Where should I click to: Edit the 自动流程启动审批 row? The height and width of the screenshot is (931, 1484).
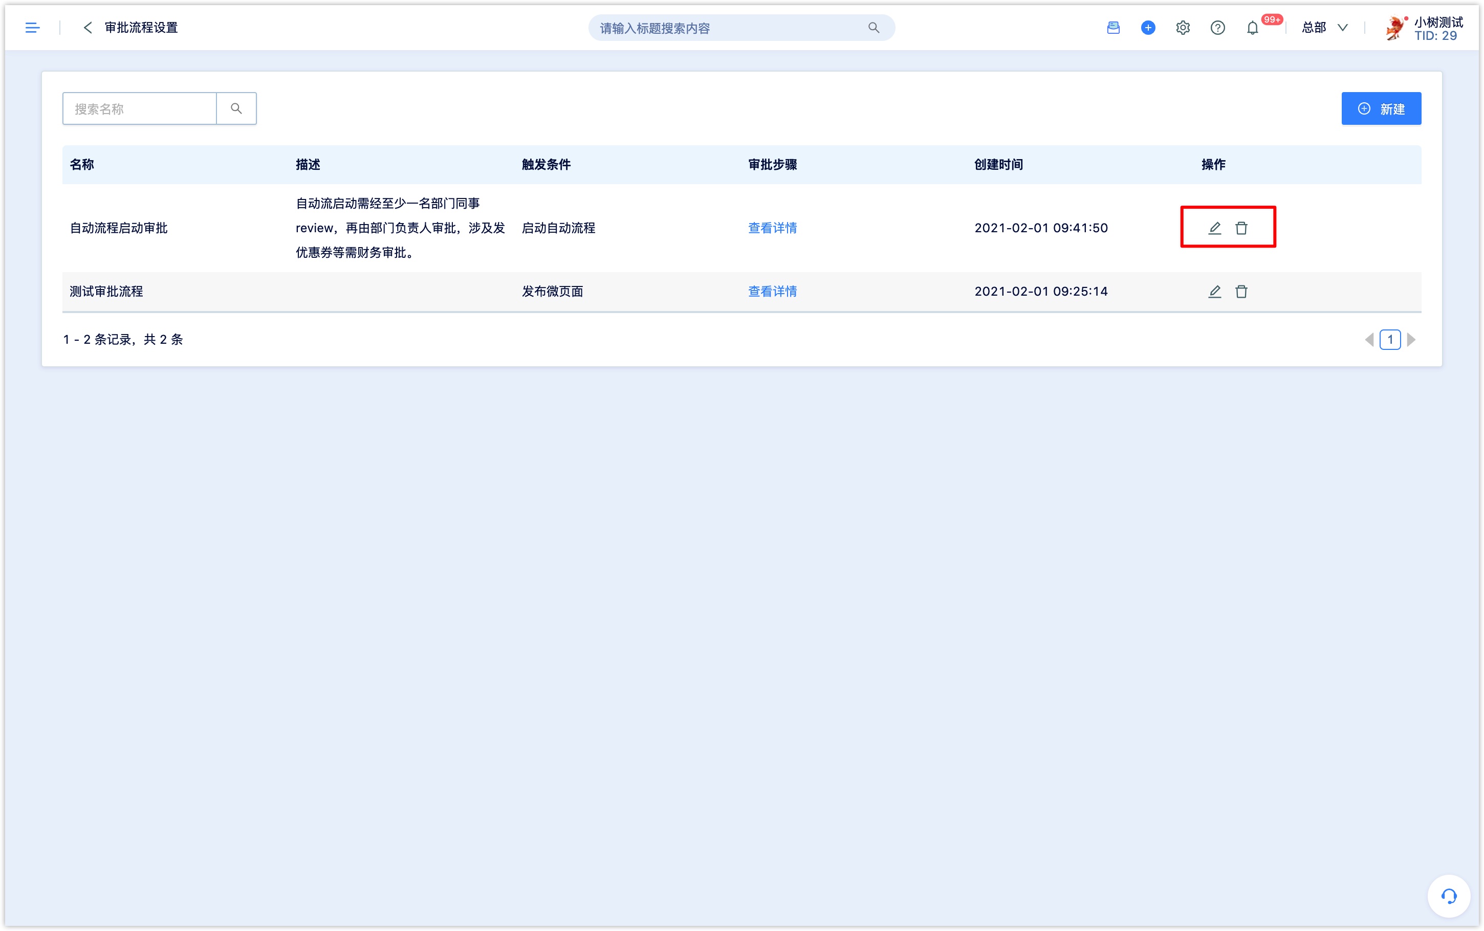[x=1214, y=228]
